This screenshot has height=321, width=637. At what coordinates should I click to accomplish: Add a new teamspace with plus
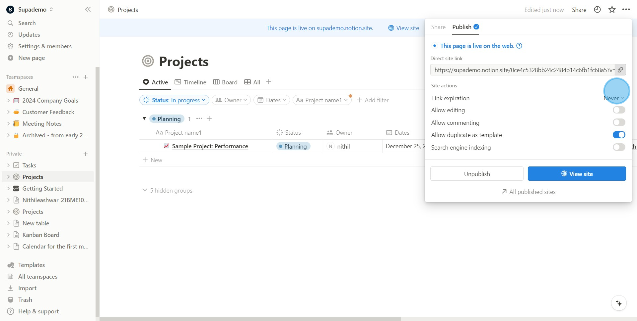point(86,77)
